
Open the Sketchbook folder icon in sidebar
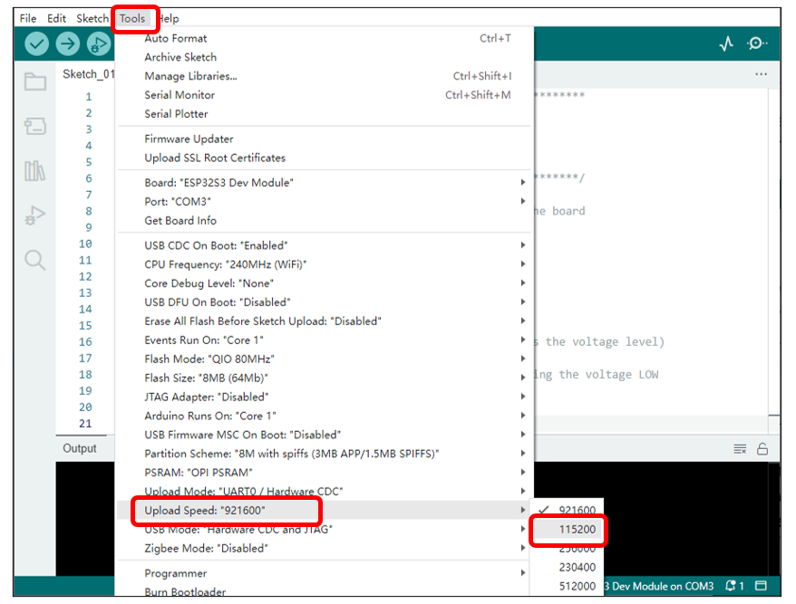coord(35,81)
